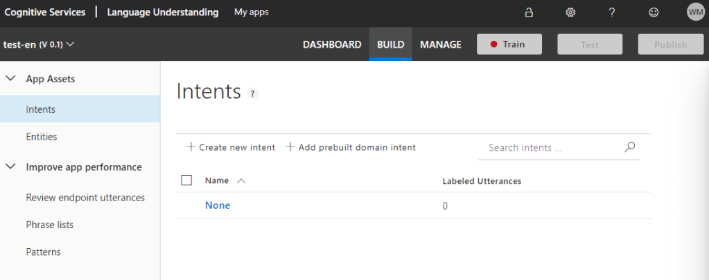The height and width of the screenshot is (280, 709).
Task: Collapse the Improve app performance section
Action: [10, 167]
